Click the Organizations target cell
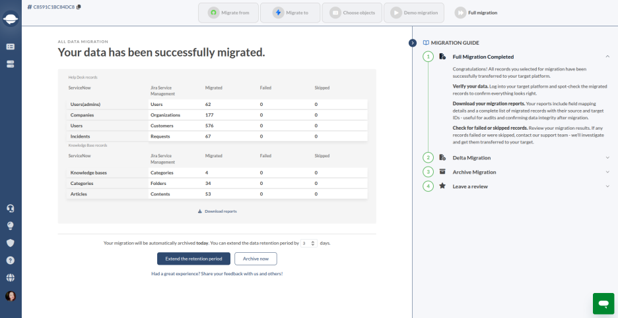The image size is (618, 318). coord(165,115)
